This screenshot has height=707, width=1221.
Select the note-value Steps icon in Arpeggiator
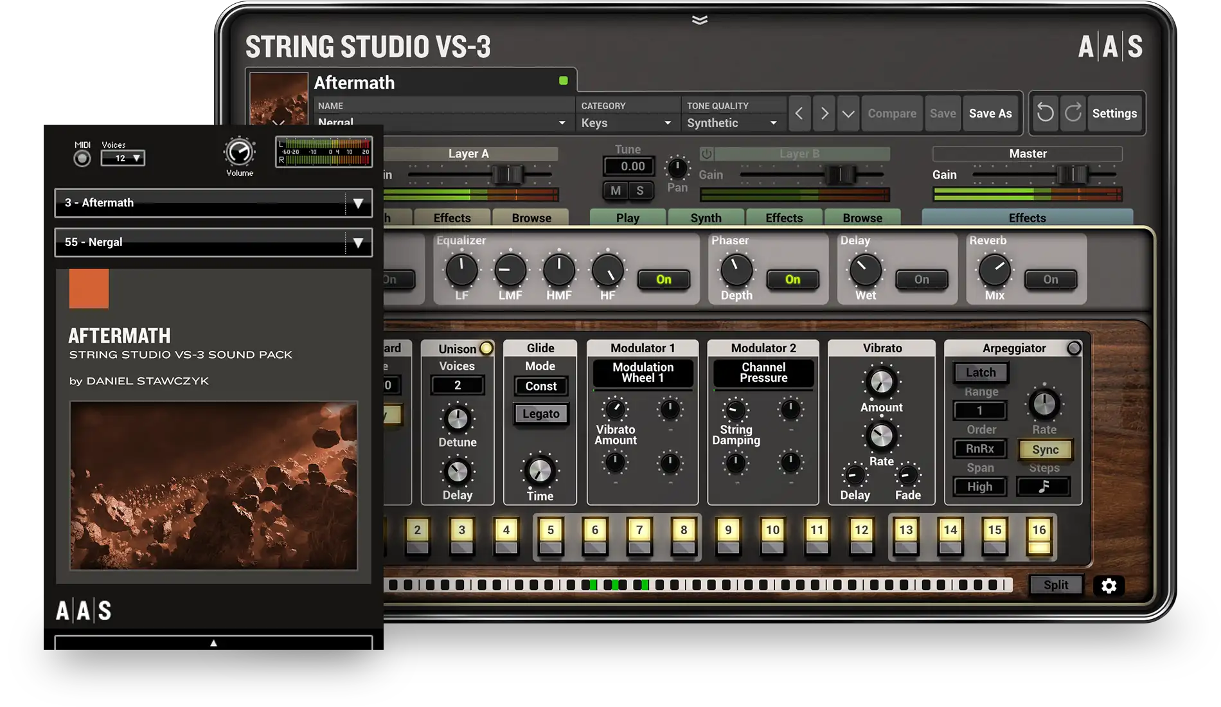1043,487
